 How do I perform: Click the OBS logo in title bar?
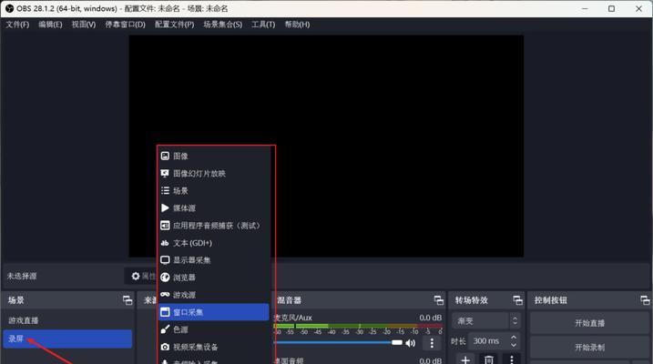coord(9,8)
